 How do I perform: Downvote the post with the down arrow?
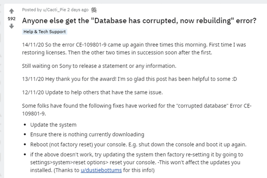coord(12,26)
